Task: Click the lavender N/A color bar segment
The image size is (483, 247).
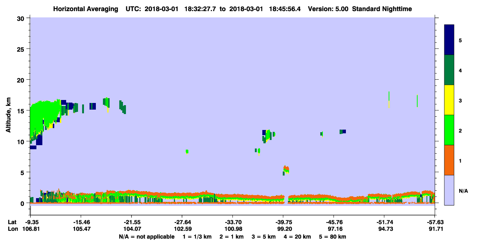Action: tap(449, 190)
